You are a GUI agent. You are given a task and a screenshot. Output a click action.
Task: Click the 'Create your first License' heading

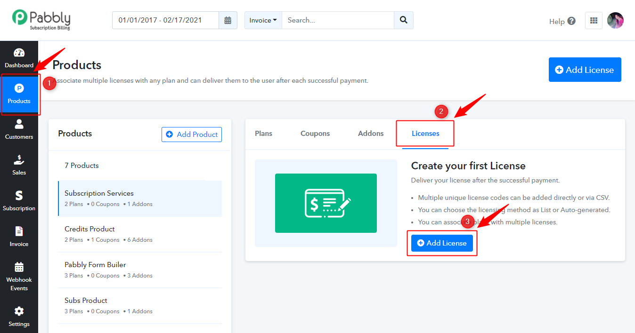click(x=468, y=166)
